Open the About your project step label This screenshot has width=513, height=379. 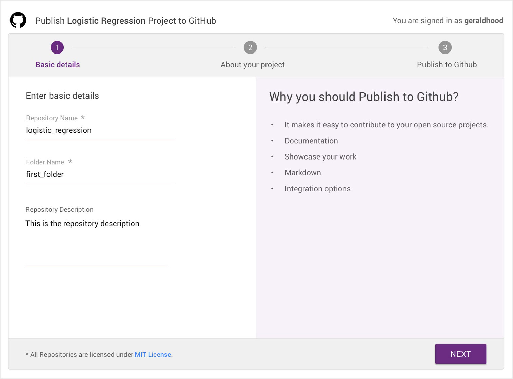tap(253, 65)
